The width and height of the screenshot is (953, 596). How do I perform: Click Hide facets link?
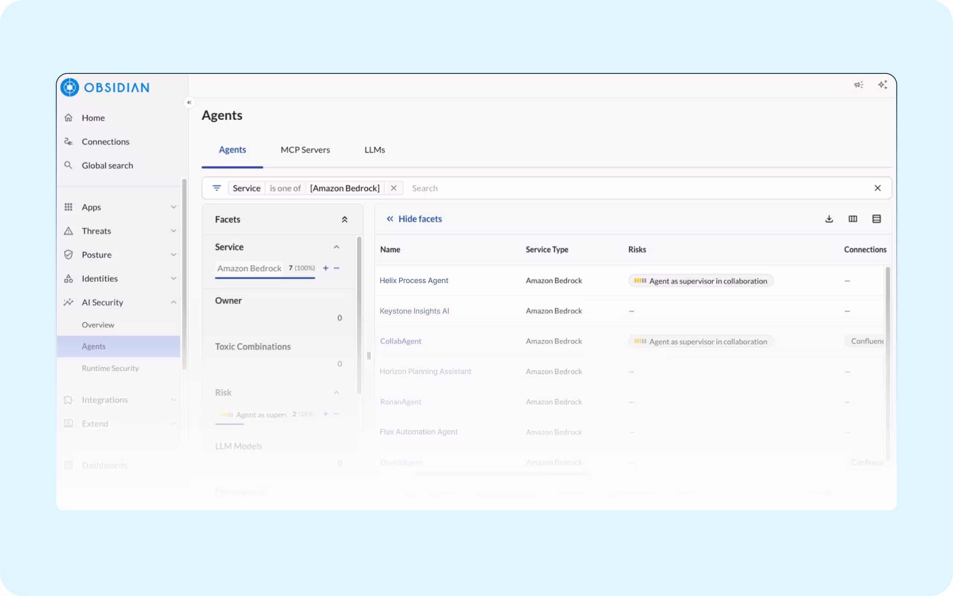coord(414,219)
